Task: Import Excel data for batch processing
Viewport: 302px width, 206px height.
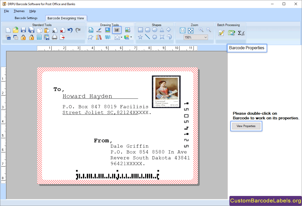Action: (x=231, y=33)
